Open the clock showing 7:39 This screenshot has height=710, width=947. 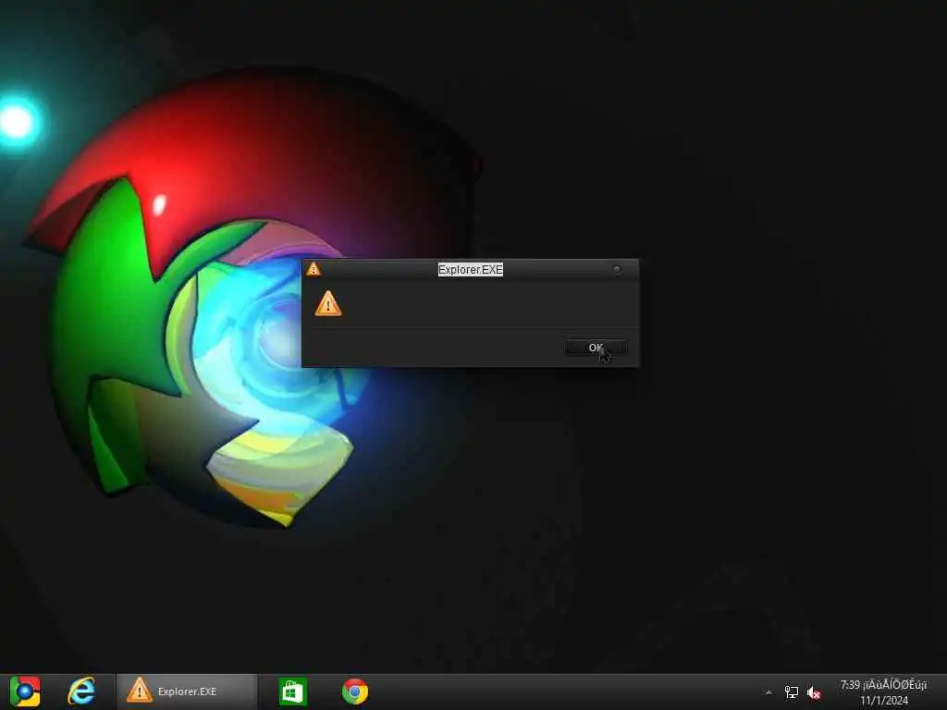pyautogui.click(x=883, y=685)
